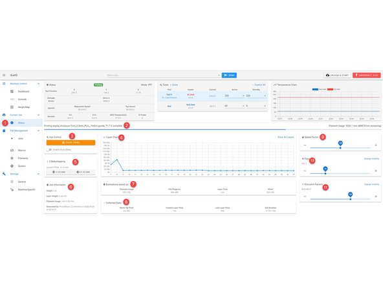This screenshot has height=287, width=383.
Task: Collapse the Settings section
Action: tap(38, 174)
